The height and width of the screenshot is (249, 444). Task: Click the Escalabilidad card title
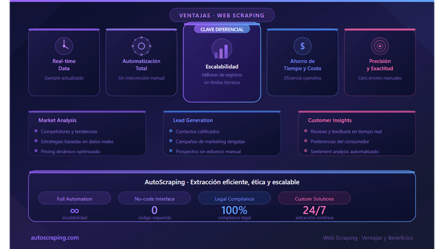pyautogui.click(x=222, y=67)
